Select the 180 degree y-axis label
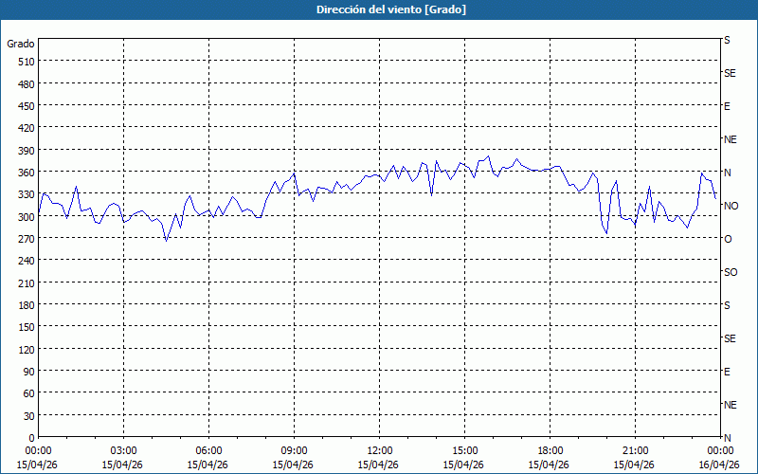 25,304
